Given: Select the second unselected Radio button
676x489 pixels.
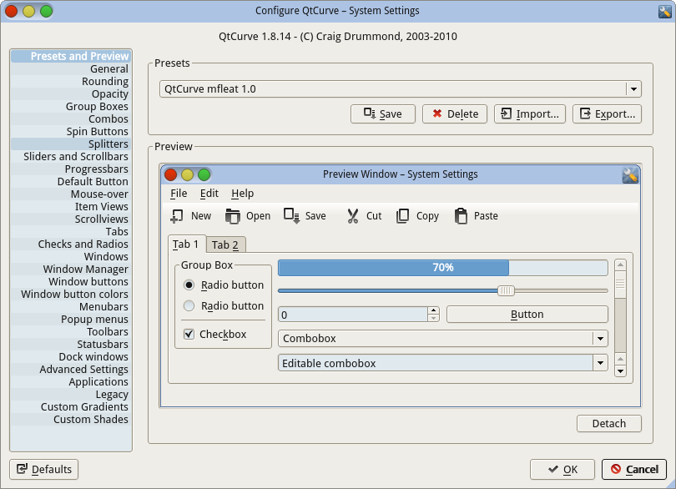Looking at the screenshot, I should pyautogui.click(x=189, y=305).
